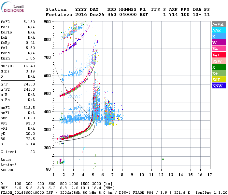Viewport: 228px width, 195px height.
Task: Click the file name FZA0M_2016360040000.RSF
Action: point(27,193)
